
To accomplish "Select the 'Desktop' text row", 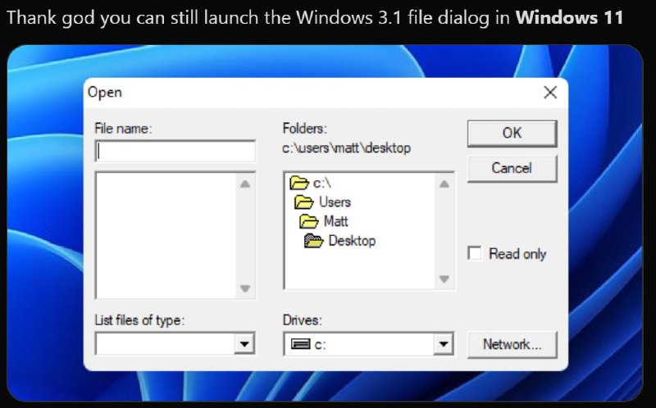I will coord(352,241).
